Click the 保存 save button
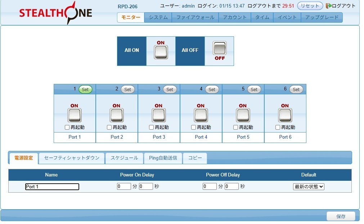 (x=341, y=216)
